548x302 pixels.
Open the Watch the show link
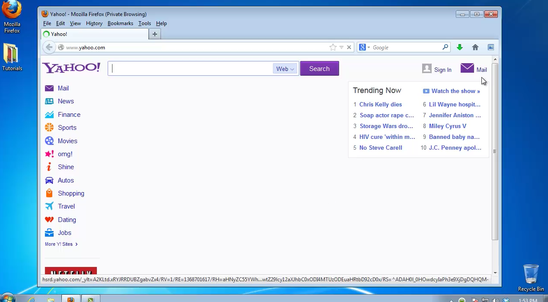pyautogui.click(x=456, y=91)
